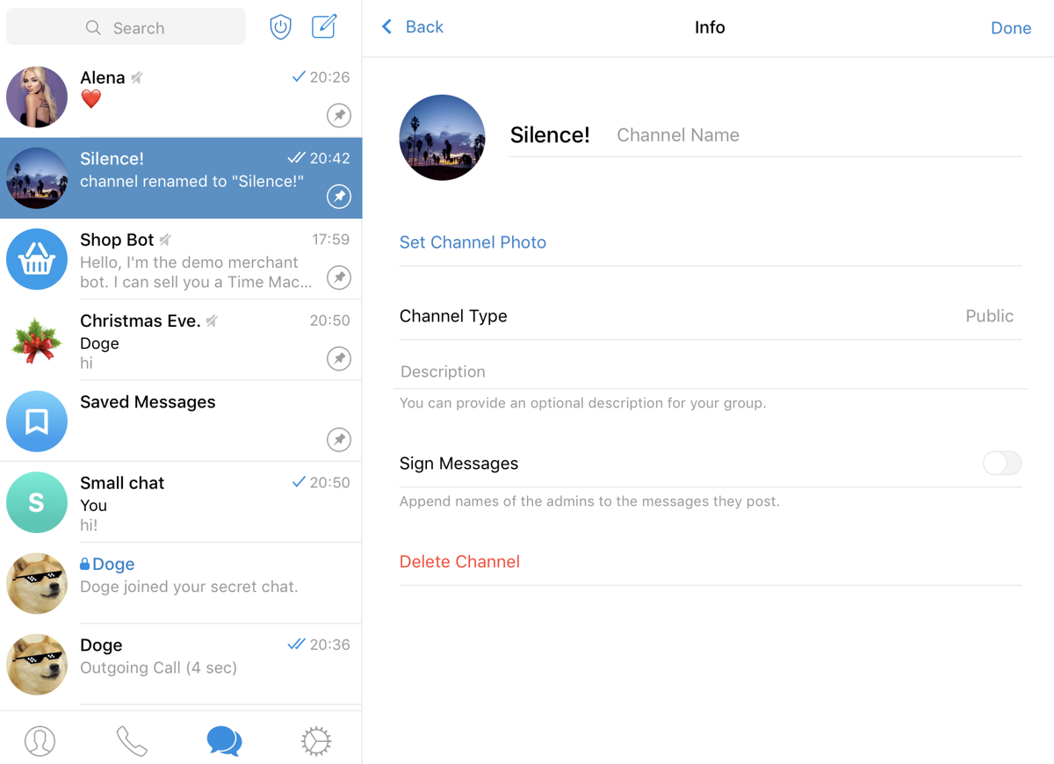Open the Contacts tab icon
The height and width of the screenshot is (764, 1054).
40,740
